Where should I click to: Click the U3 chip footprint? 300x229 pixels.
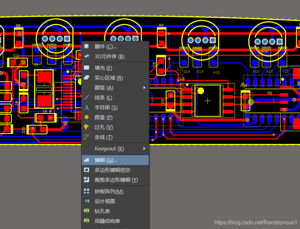coord(208,100)
